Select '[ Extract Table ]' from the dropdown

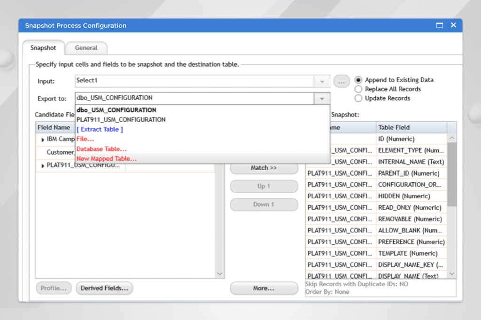pos(100,129)
